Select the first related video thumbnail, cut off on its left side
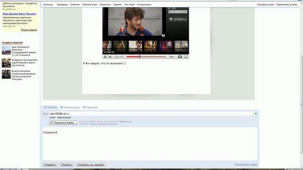 (107, 46)
